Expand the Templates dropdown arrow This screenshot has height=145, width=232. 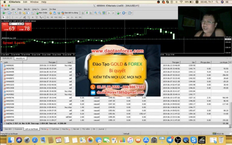pyautogui.click(x=132, y=13)
